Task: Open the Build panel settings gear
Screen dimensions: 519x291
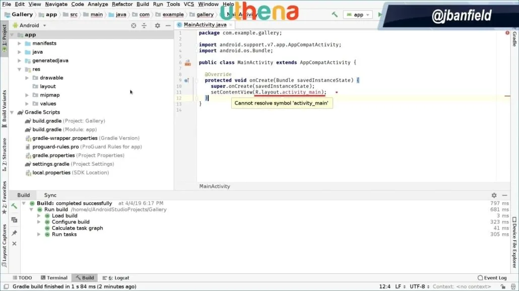Action: pos(494,195)
